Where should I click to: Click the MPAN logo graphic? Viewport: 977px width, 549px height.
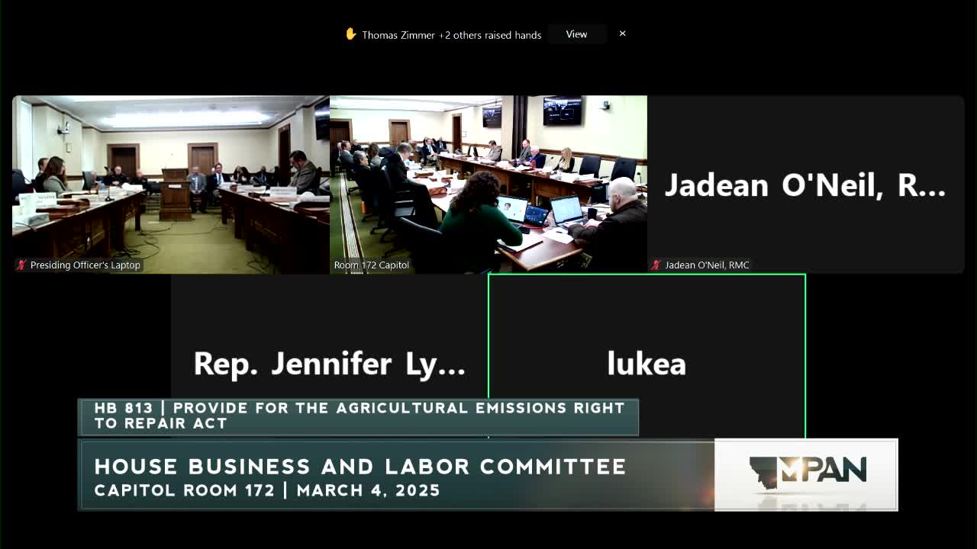pyautogui.click(x=805, y=474)
